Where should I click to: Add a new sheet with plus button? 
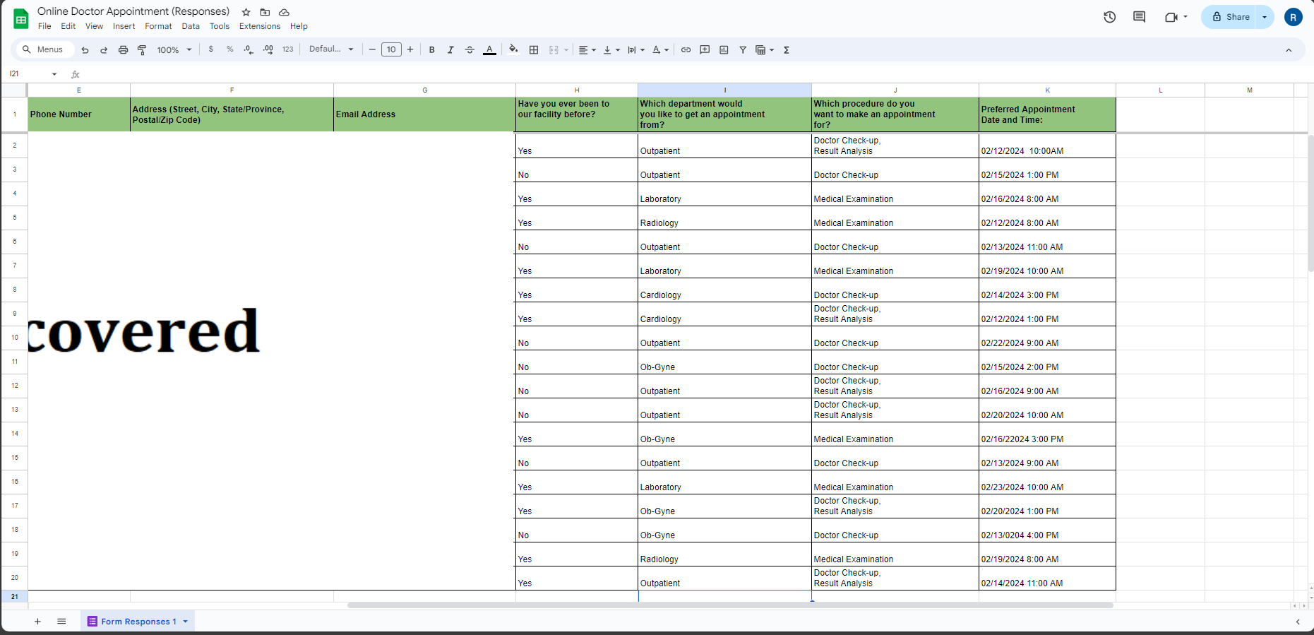37,622
